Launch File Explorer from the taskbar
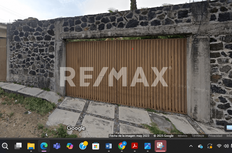The image size is (232, 153). pos(31,146)
